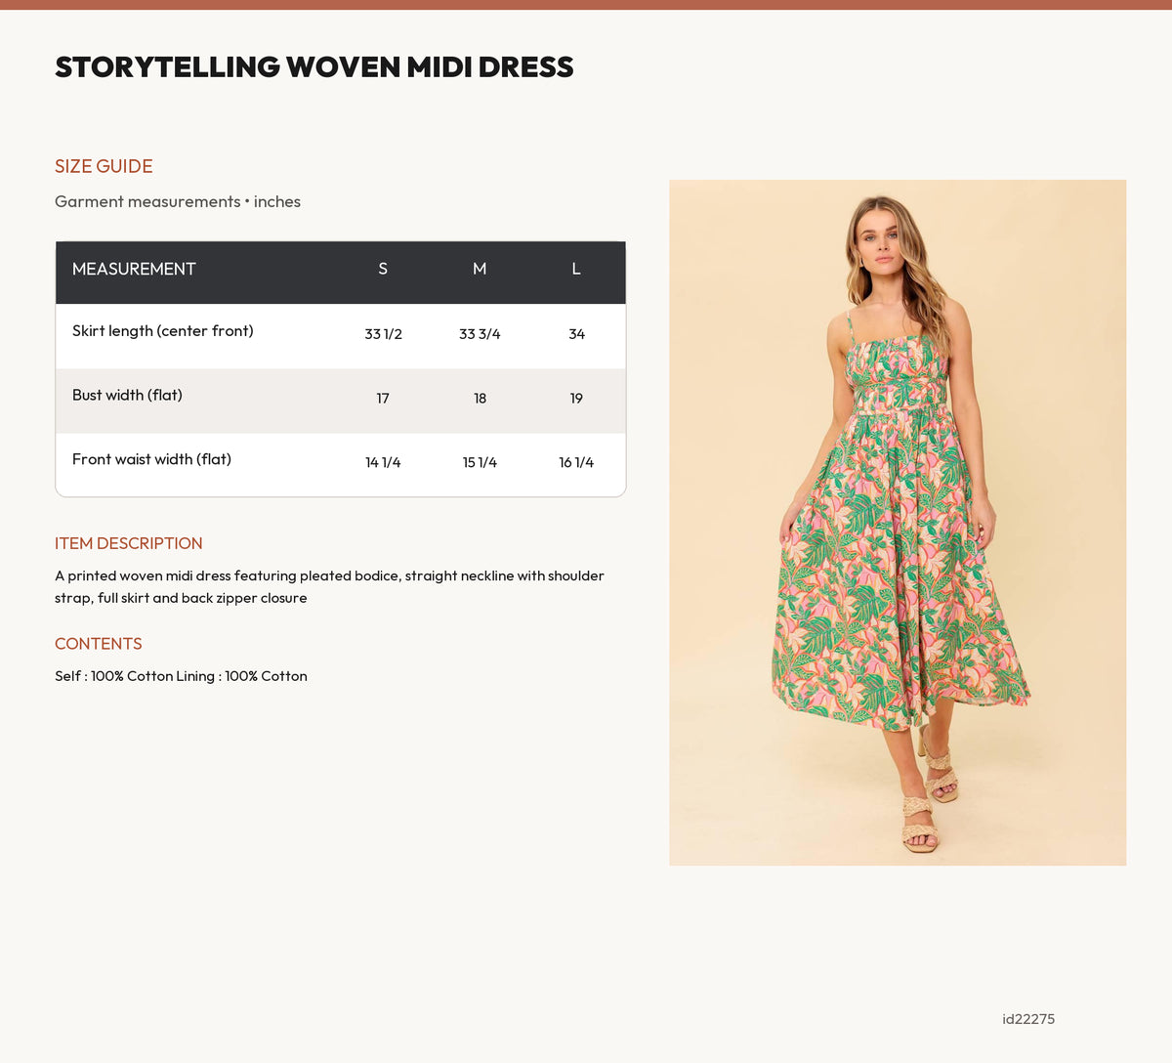Click the bust width value 19
This screenshot has width=1172, height=1063.
(576, 399)
